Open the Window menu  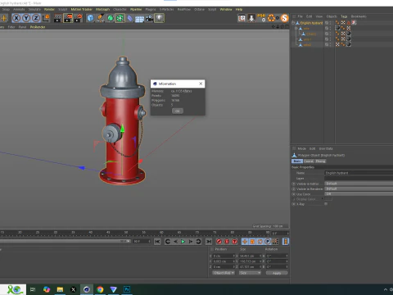(x=226, y=9)
